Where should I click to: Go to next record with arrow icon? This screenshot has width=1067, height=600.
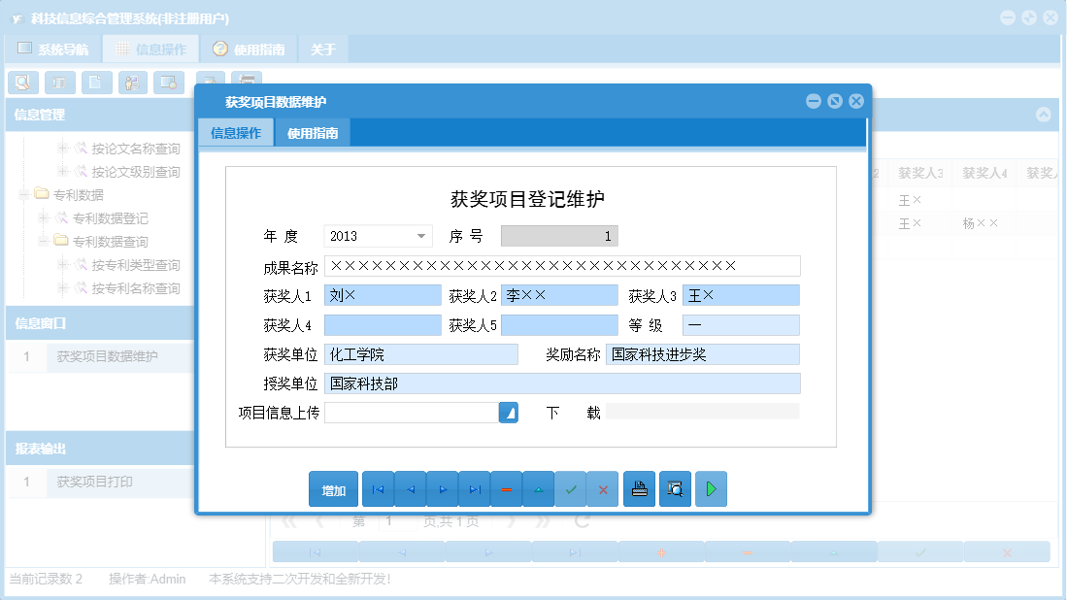point(442,488)
